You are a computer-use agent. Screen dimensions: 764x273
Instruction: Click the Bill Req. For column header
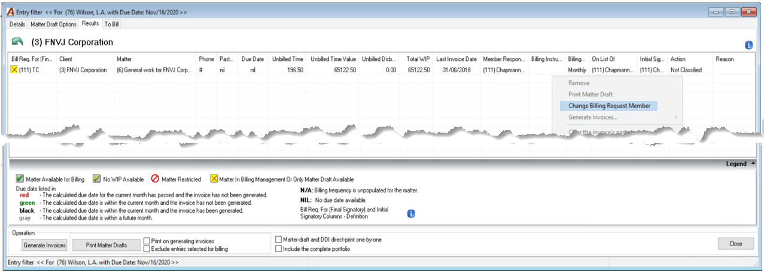pos(33,59)
